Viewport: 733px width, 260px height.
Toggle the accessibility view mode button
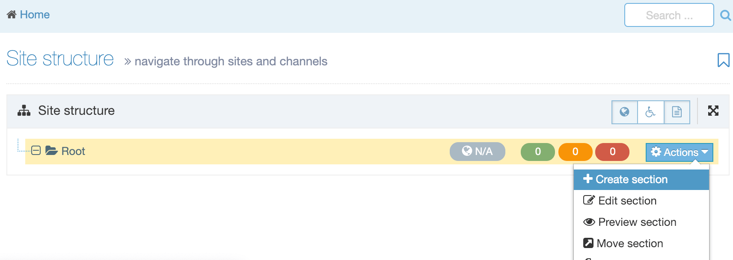[650, 112]
